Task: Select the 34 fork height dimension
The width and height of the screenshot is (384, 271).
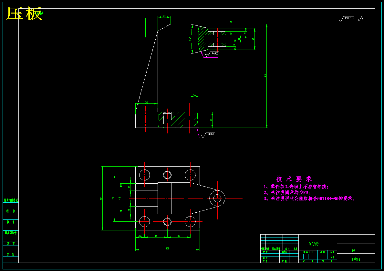Action: 254,39
